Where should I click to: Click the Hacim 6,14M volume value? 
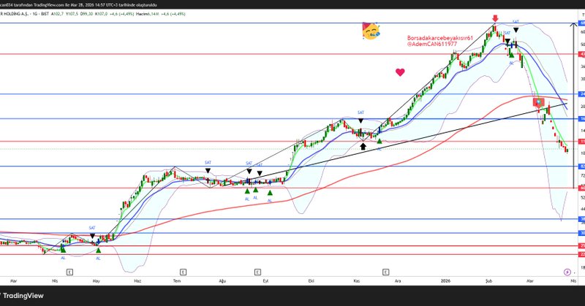(148, 14)
